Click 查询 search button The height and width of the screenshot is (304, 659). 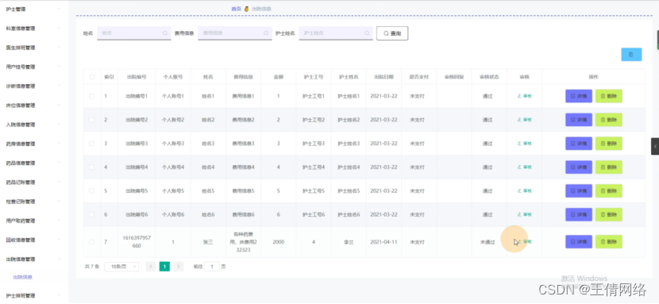(x=392, y=33)
